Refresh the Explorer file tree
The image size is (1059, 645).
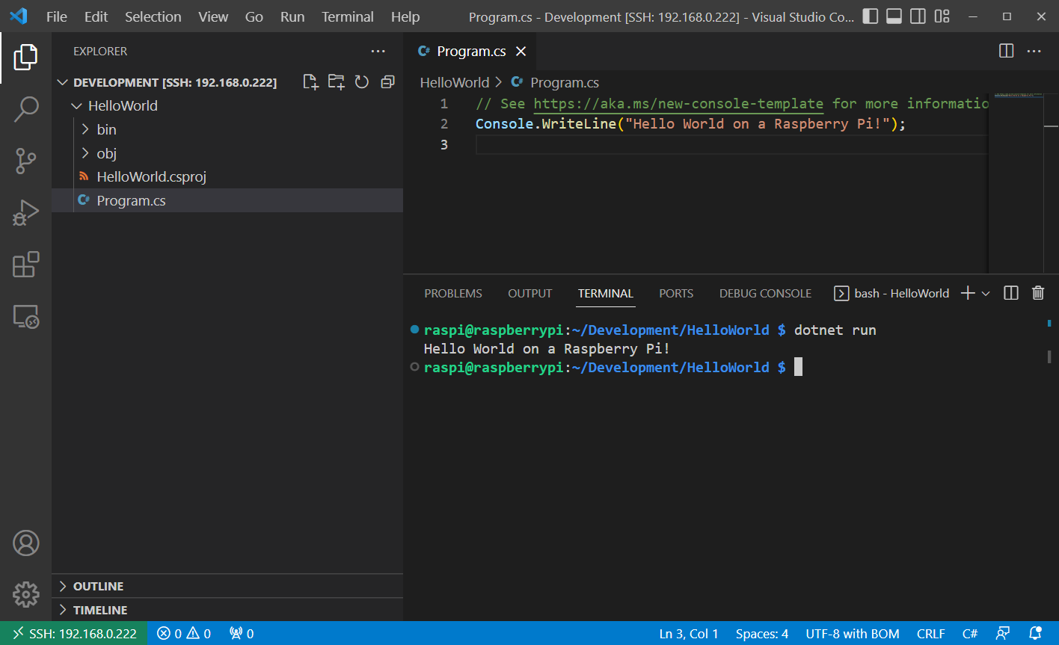click(362, 82)
